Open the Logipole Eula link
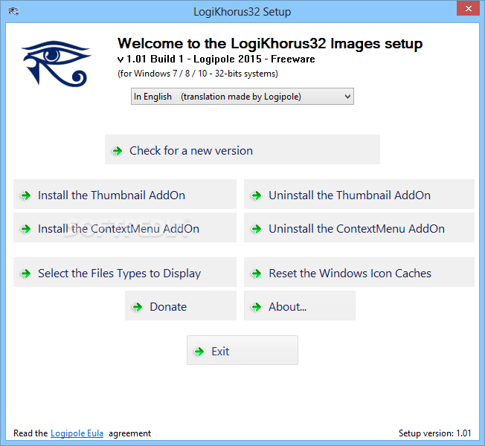The width and height of the screenshot is (485, 446). tap(77, 433)
